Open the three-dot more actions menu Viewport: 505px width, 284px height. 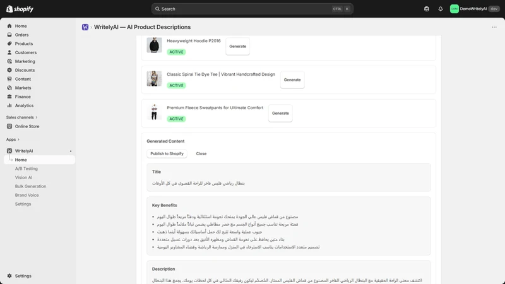tap(494, 27)
